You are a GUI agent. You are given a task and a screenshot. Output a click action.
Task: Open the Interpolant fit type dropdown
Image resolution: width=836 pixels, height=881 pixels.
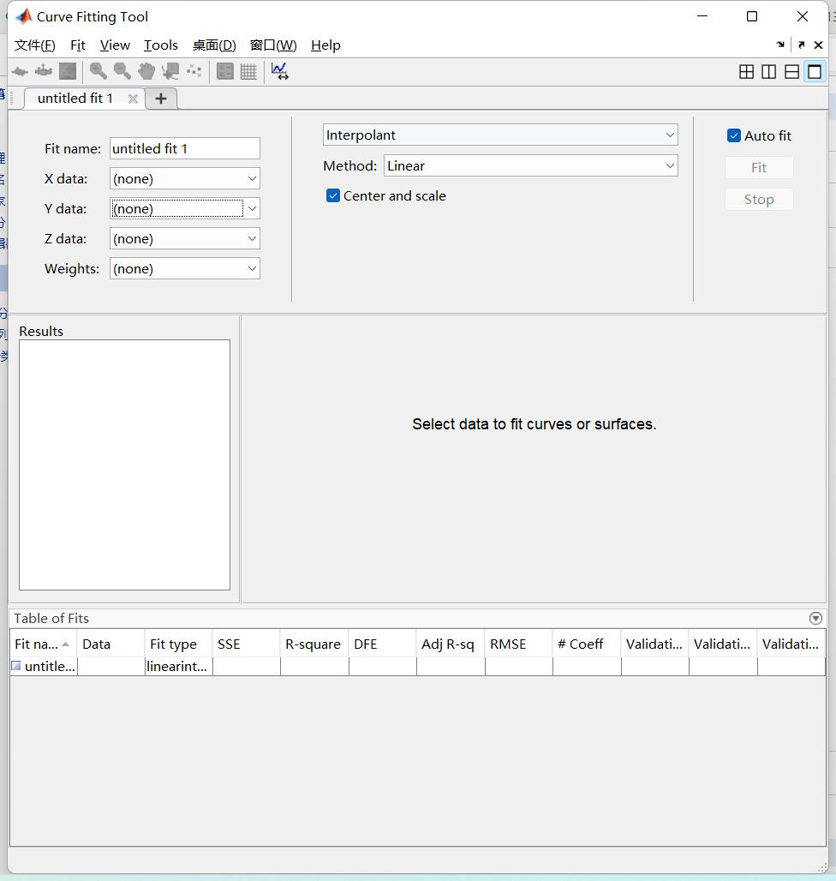pyautogui.click(x=500, y=135)
